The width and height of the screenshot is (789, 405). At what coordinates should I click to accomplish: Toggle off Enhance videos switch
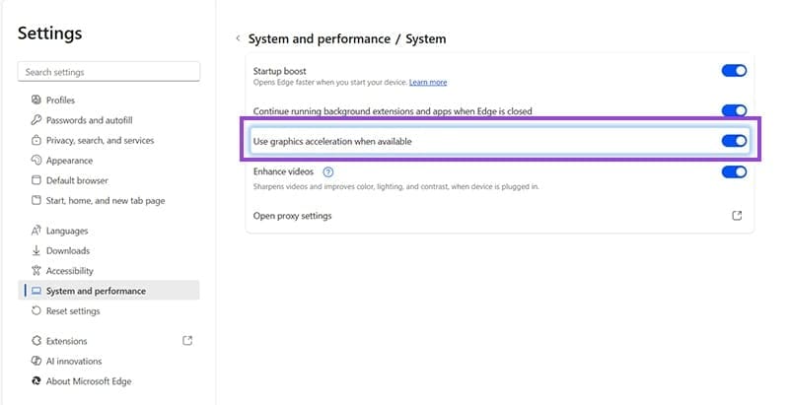[x=734, y=172]
